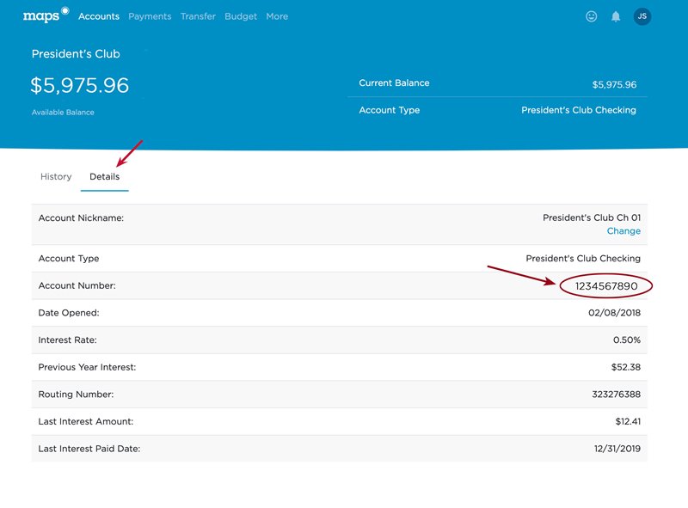Switch to the History tab
Viewport: 688px width, 508px height.
coord(56,177)
